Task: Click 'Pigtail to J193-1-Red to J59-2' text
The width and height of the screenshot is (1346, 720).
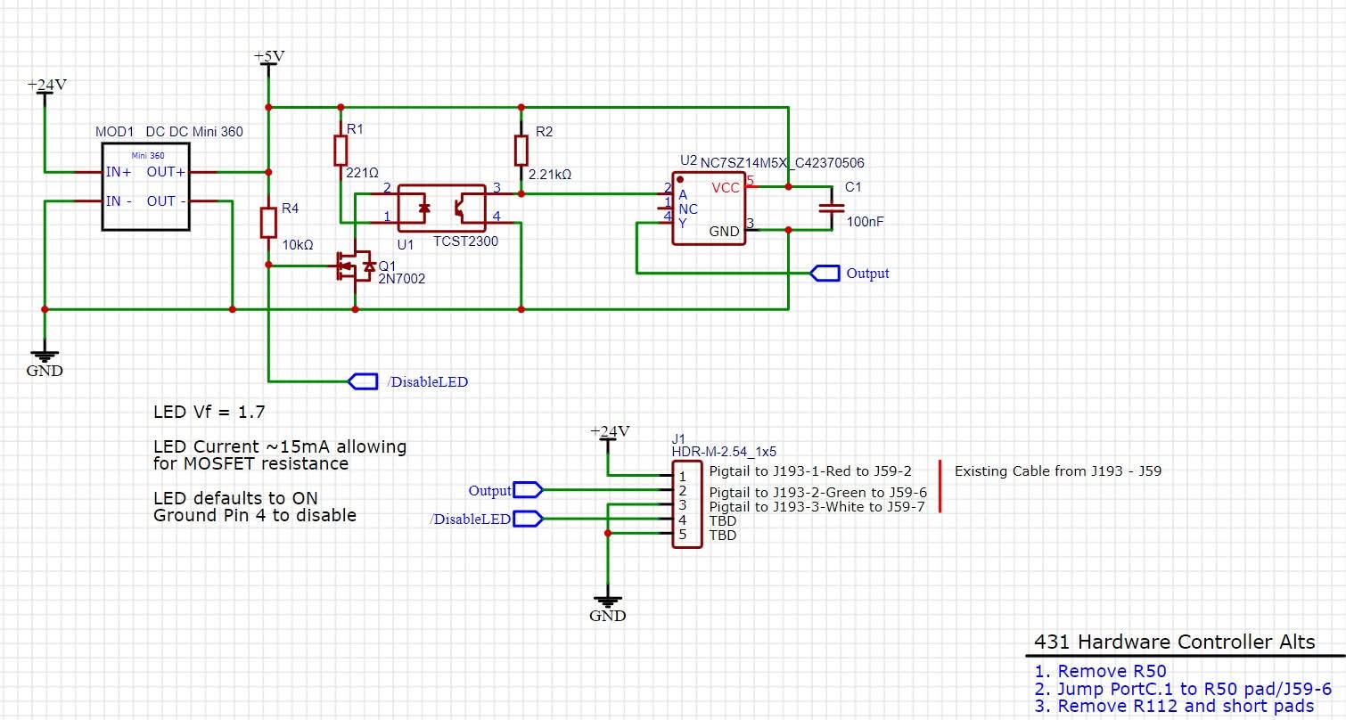Action: point(810,470)
